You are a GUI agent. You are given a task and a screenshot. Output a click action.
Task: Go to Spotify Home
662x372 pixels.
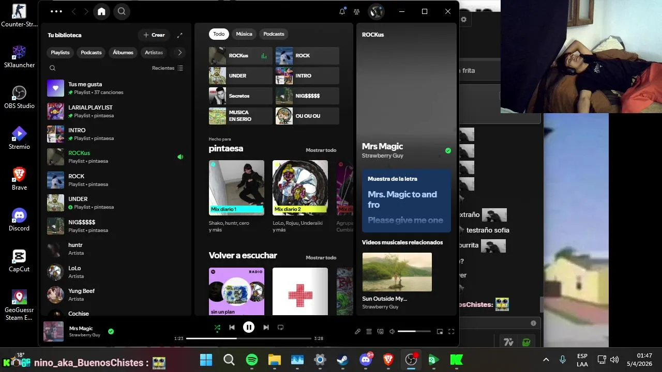101,11
